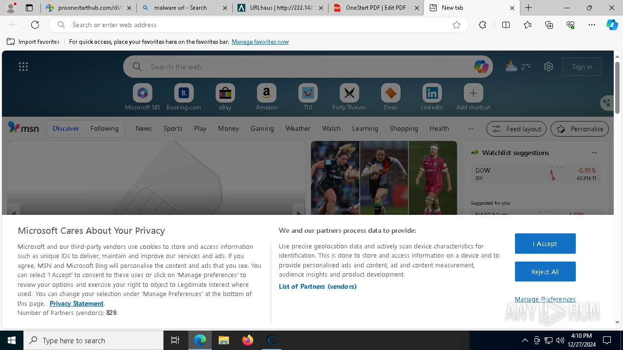Open the eBay shortcut tile
This screenshot has height=350, width=623.
coord(225,97)
